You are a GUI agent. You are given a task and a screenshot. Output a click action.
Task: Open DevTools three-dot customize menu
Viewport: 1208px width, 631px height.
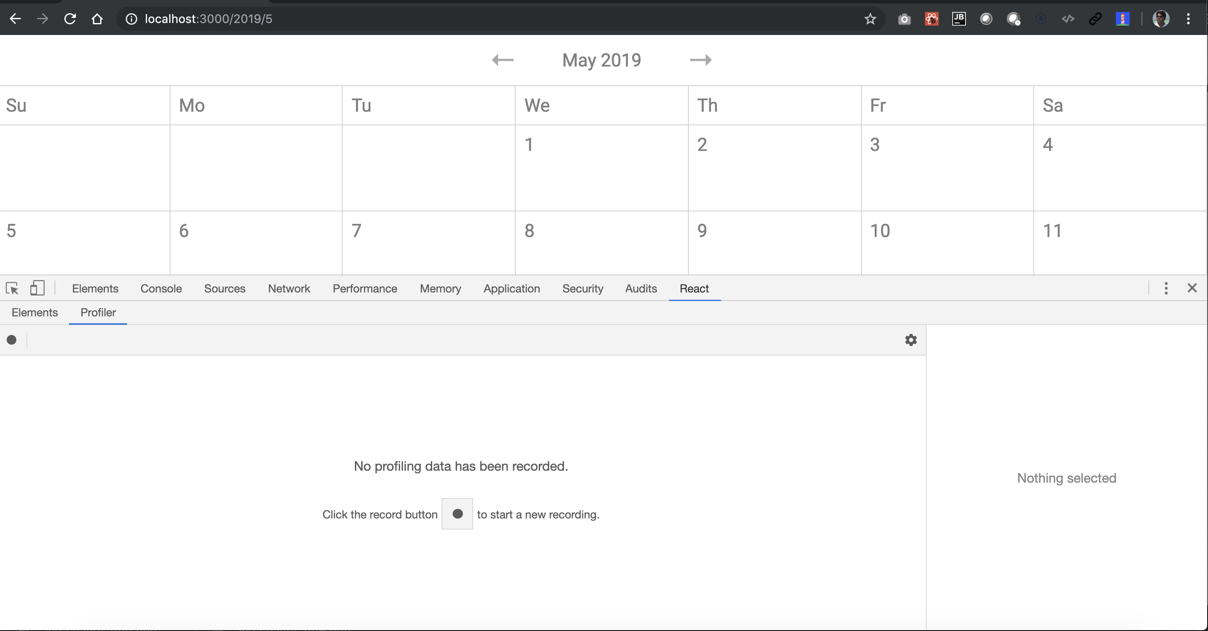[1166, 288]
